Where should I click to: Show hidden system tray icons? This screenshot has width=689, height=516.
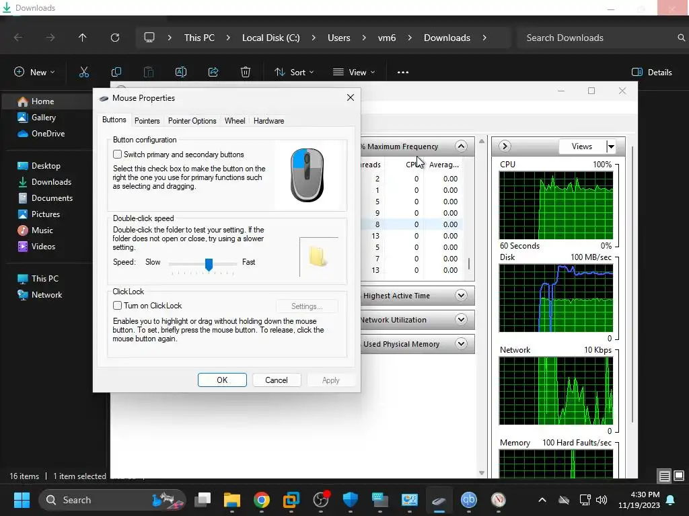click(542, 500)
